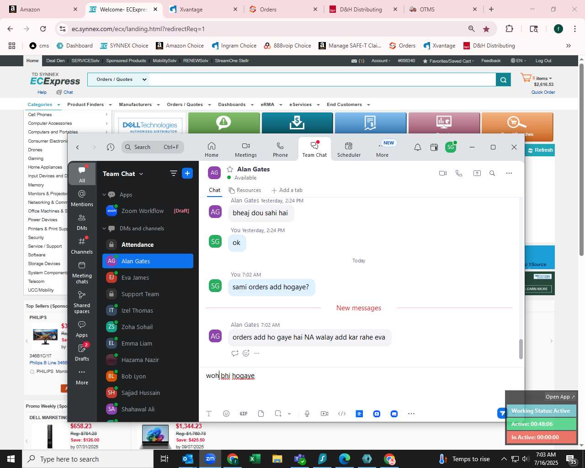Record video message icon
The width and height of the screenshot is (585, 468).
coord(324,414)
